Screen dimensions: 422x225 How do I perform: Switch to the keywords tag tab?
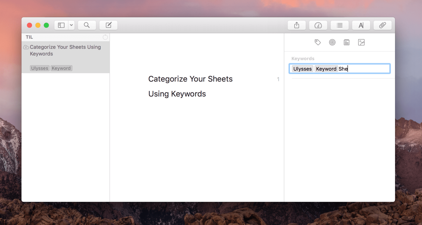(x=318, y=42)
